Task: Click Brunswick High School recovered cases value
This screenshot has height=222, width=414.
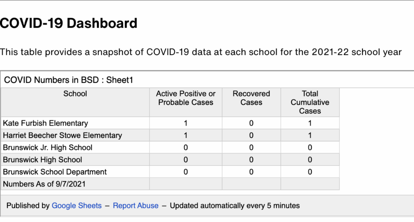Action: pyautogui.click(x=251, y=160)
